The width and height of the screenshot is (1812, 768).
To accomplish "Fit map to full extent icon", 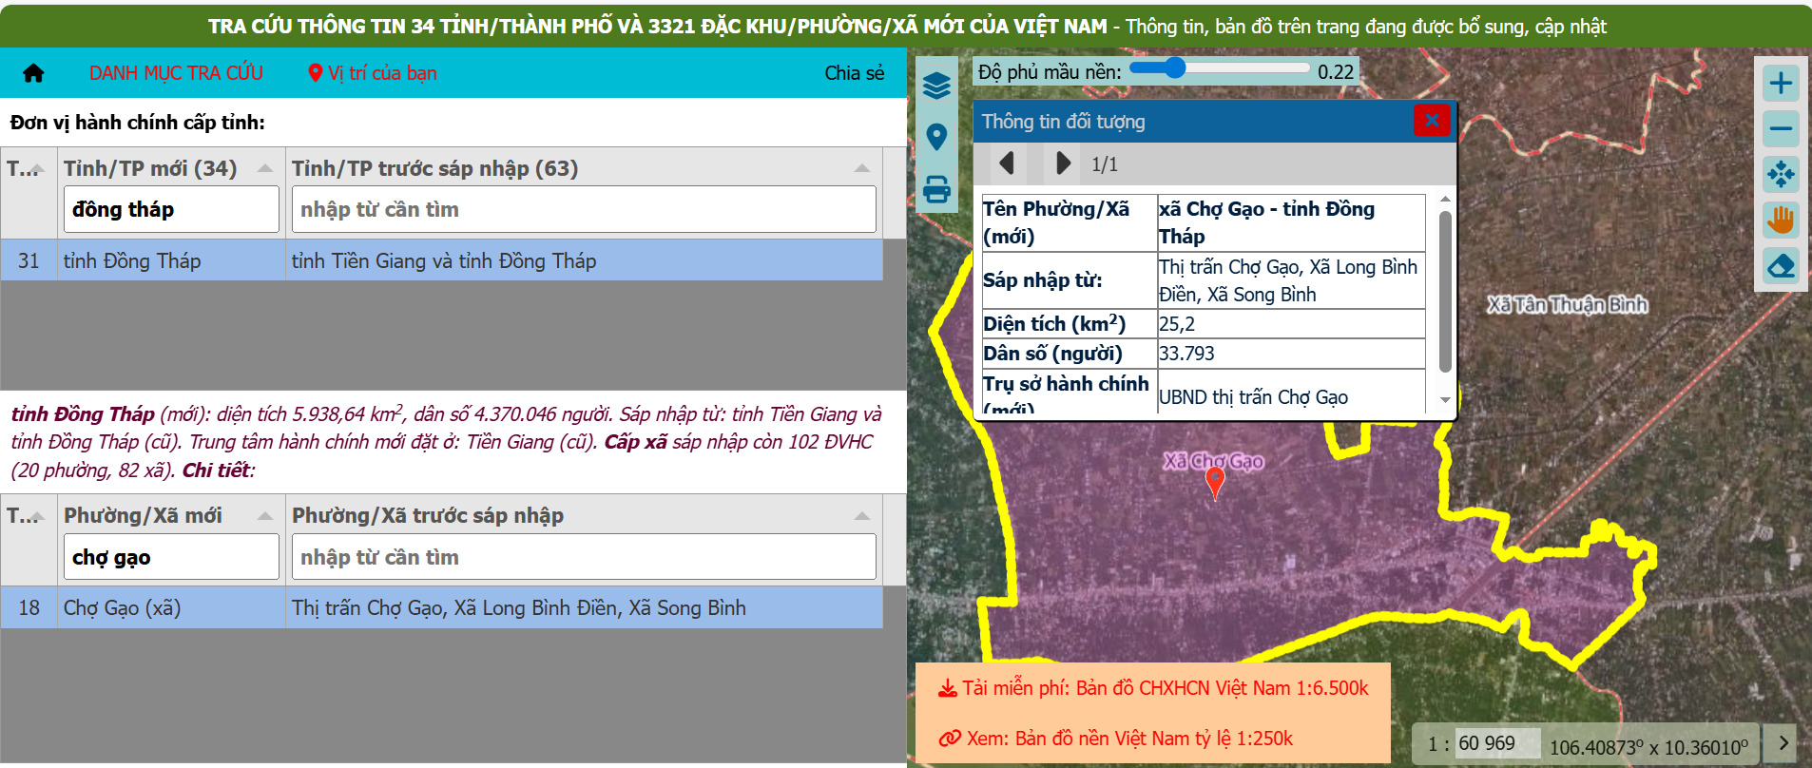I will click(1781, 174).
